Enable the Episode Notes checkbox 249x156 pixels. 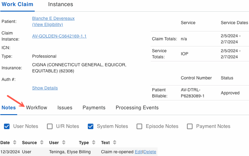click(x=139, y=126)
